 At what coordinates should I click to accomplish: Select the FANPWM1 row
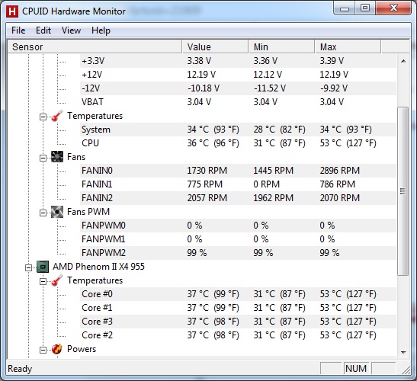point(238,239)
